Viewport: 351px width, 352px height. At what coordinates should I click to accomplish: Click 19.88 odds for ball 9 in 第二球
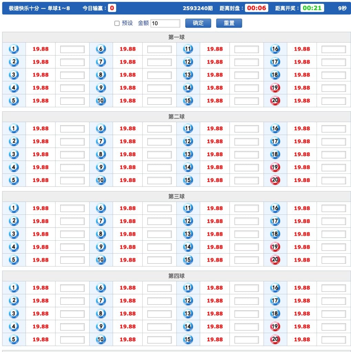(x=127, y=167)
